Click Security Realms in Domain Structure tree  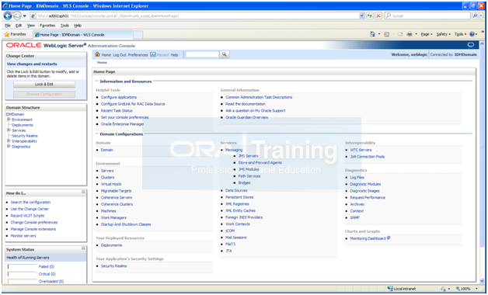(x=25, y=136)
